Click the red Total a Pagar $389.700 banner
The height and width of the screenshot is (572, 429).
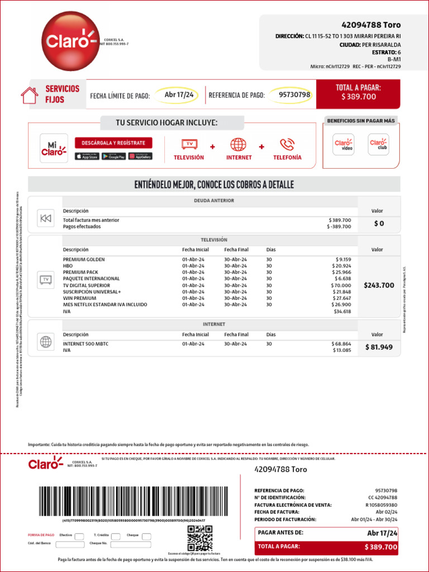point(358,94)
